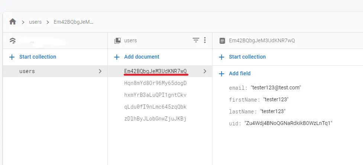Open document zDlhByJLobGnwZjuJKBj
Image resolution: width=363 pixels, height=165 pixels.
pos(155,119)
